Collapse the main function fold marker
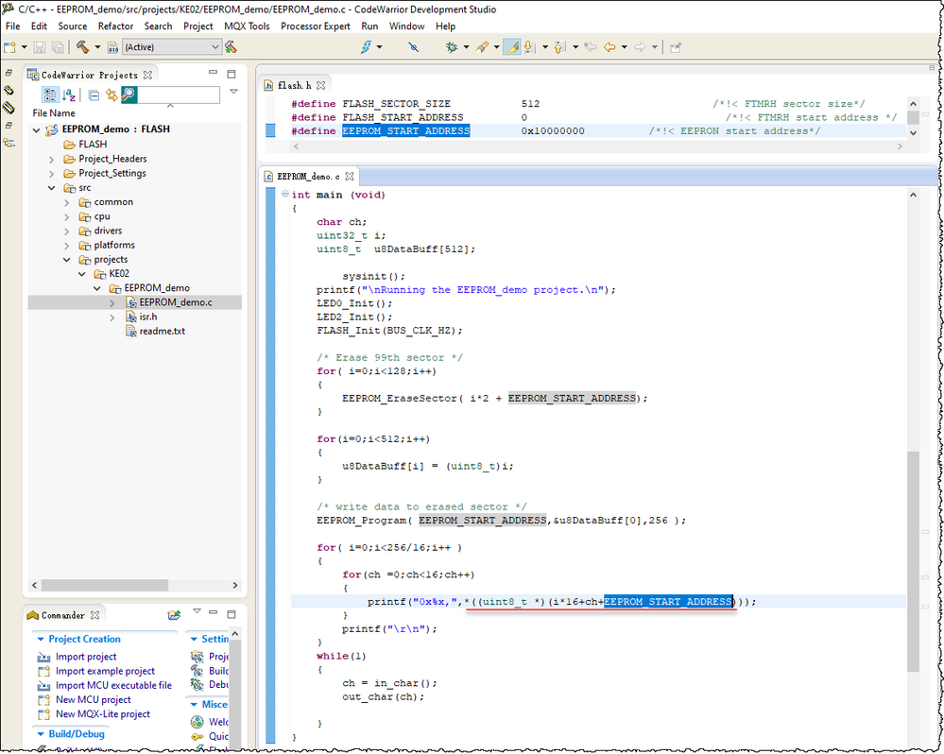The height and width of the screenshot is (754, 944). pyautogui.click(x=284, y=195)
